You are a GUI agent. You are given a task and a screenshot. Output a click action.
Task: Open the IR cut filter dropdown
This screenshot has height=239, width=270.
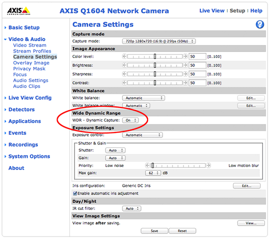pyautogui.click(x=131, y=208)
